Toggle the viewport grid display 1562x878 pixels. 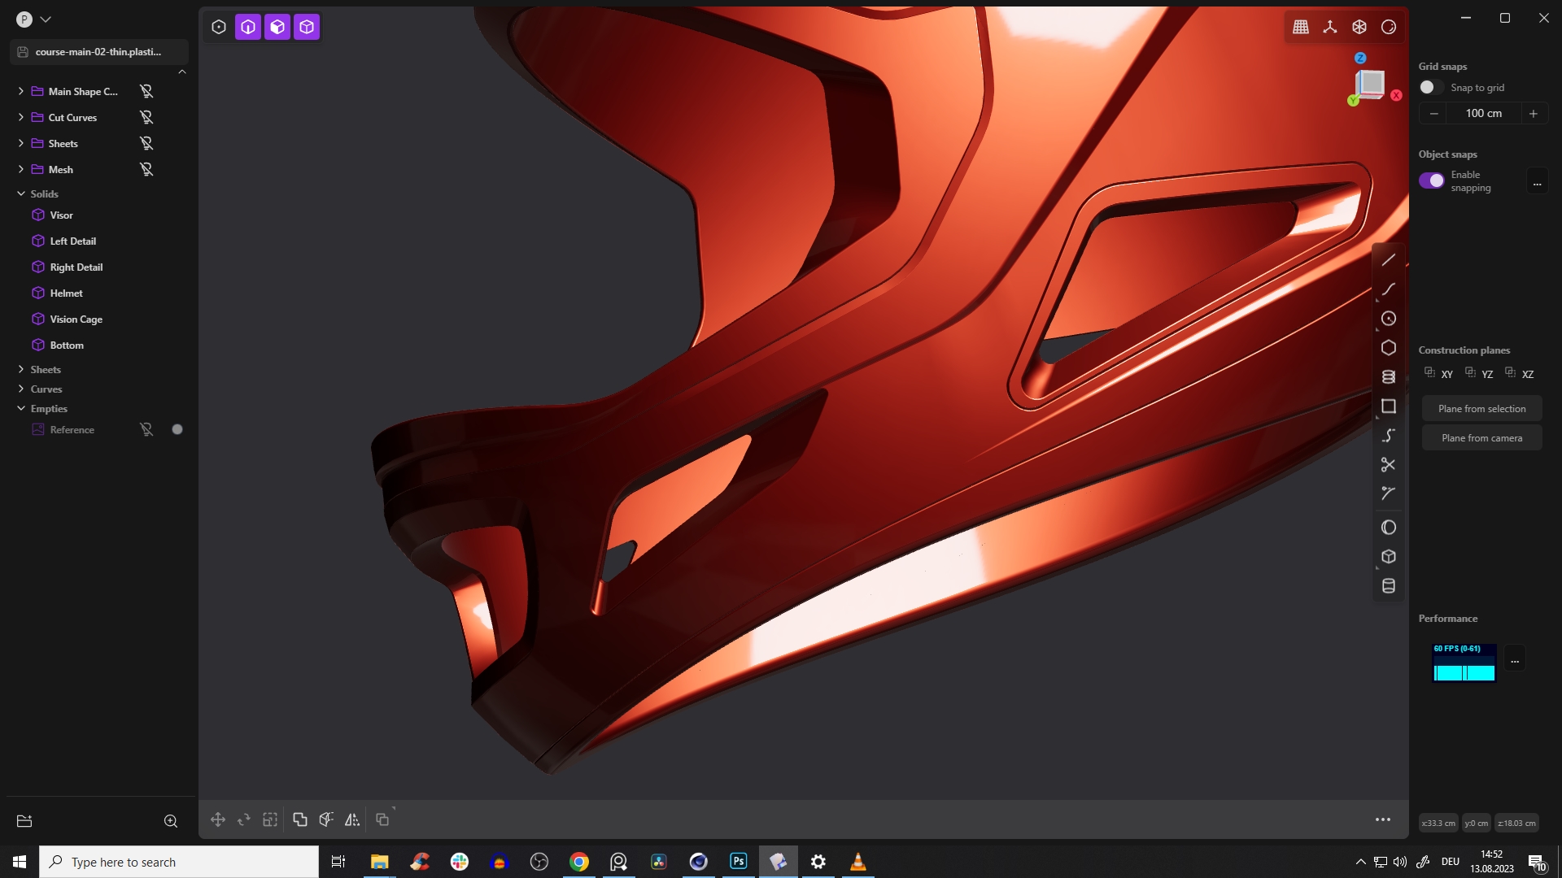click(1300, 27)
